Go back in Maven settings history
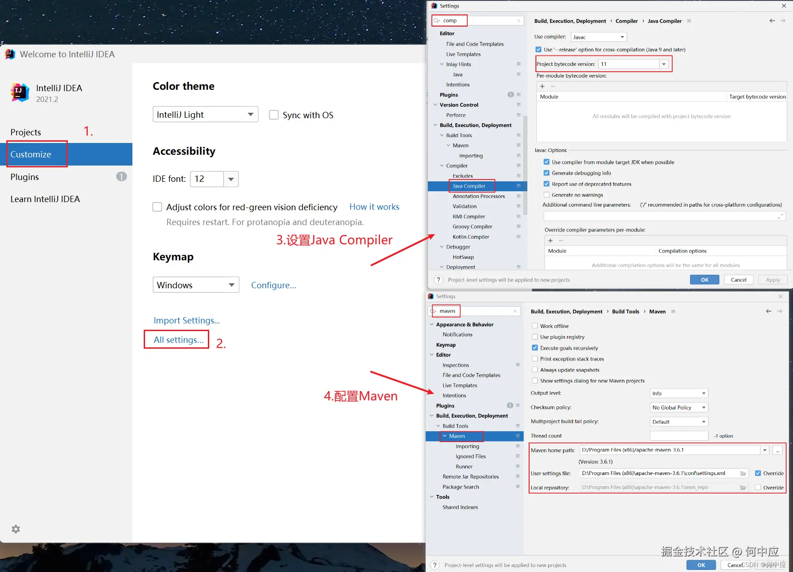The height and width of the screenshot is (572, 793). (x=769, y=311)
